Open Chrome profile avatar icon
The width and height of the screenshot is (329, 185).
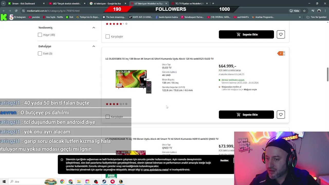coord(319,11)
